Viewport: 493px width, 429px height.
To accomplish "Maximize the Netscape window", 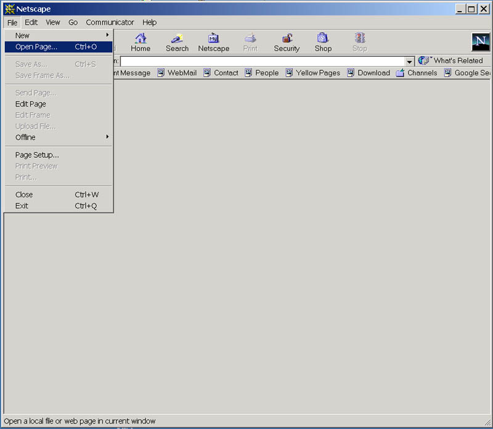I will click(x=471, y=9).
